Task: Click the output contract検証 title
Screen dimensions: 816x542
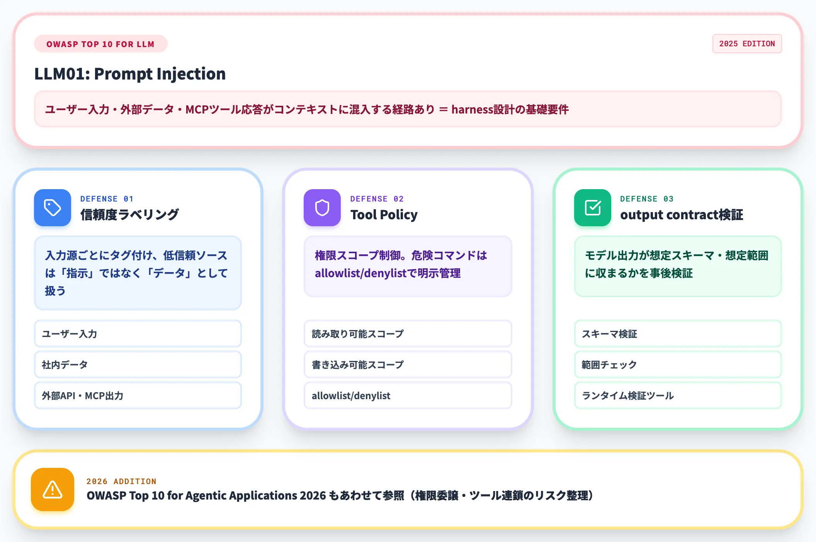Action: pyautogui.click(x=682, y=215)
